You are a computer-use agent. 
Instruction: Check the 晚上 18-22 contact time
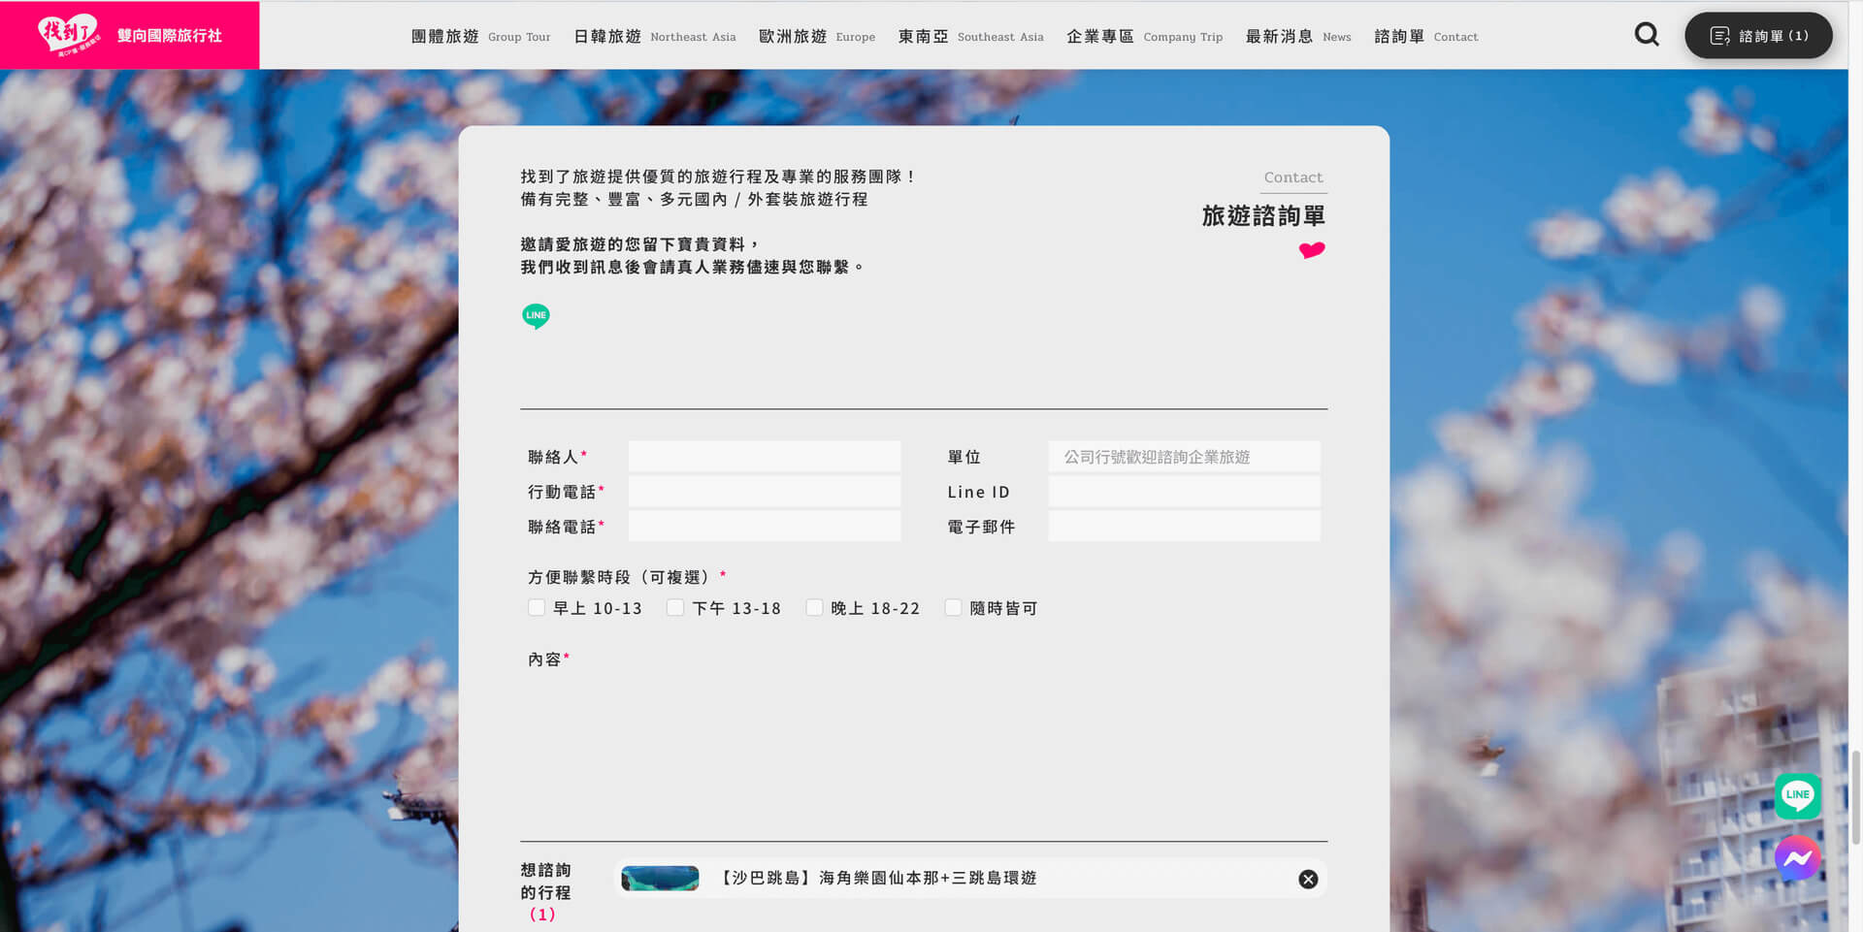coord(814,606)
